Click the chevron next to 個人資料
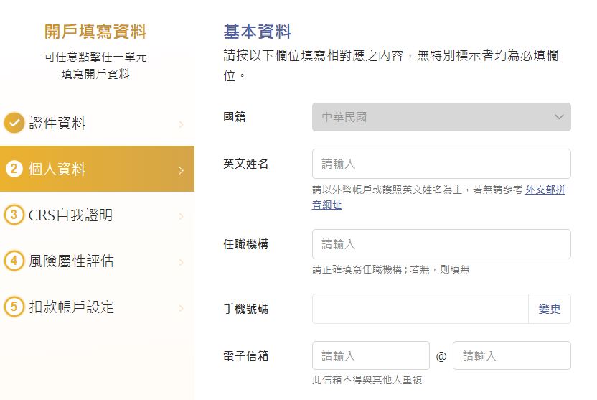This screenshot has width=597, height=400. pyautogui.click(x=181, y=170)
